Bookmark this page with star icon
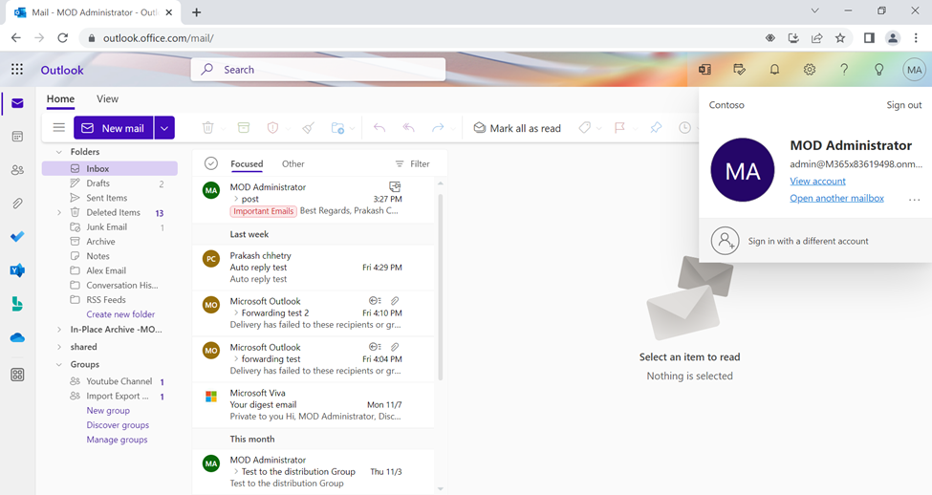The height and width of the screenshot is (495, 932). coord(840,38)
